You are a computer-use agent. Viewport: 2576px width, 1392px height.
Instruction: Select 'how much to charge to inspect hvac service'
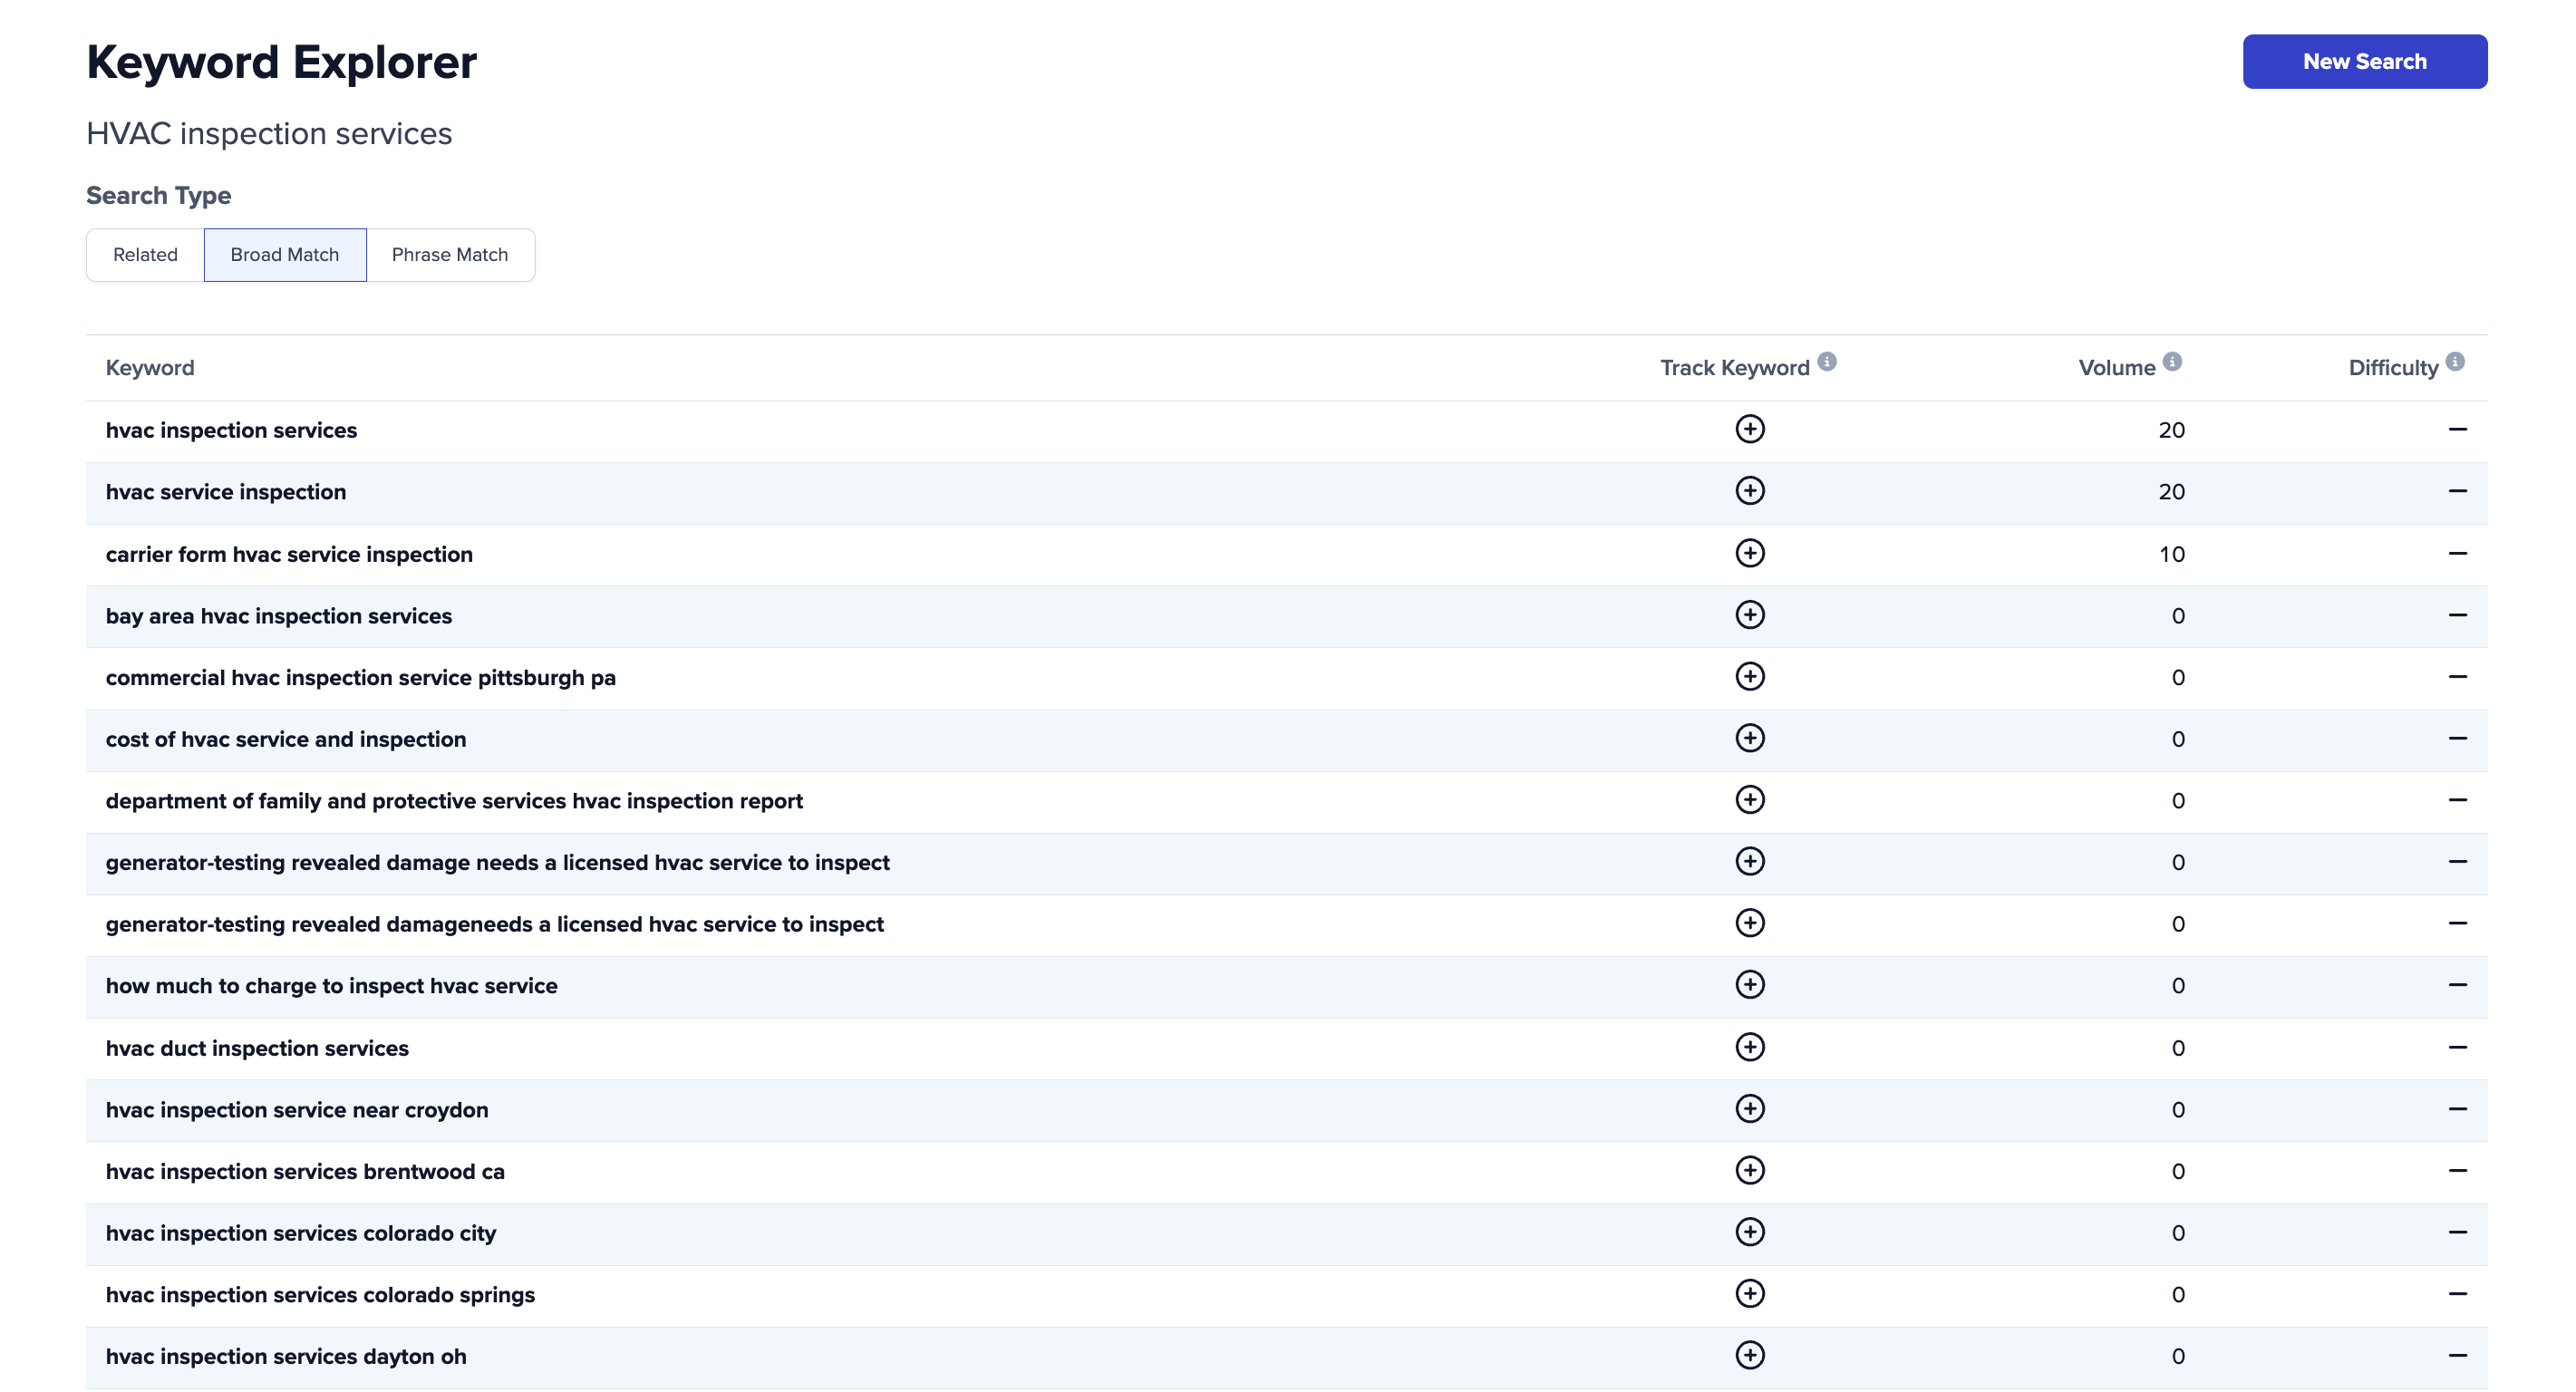(x=332, y=986)
